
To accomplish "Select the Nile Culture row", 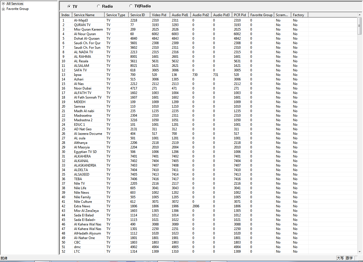I will (184, 202).
